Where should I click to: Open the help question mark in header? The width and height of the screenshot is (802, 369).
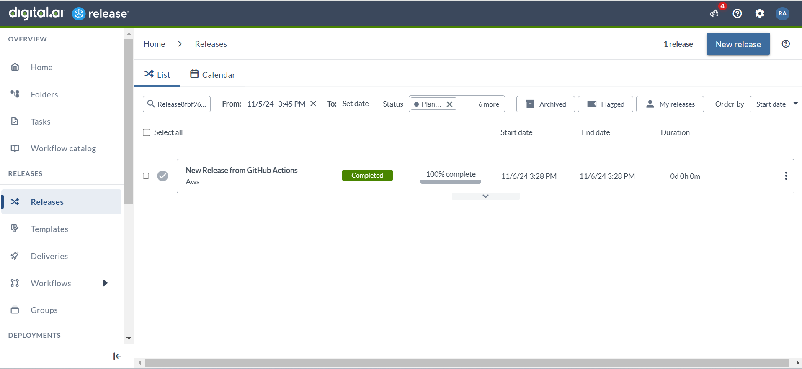tap(737, 14)
